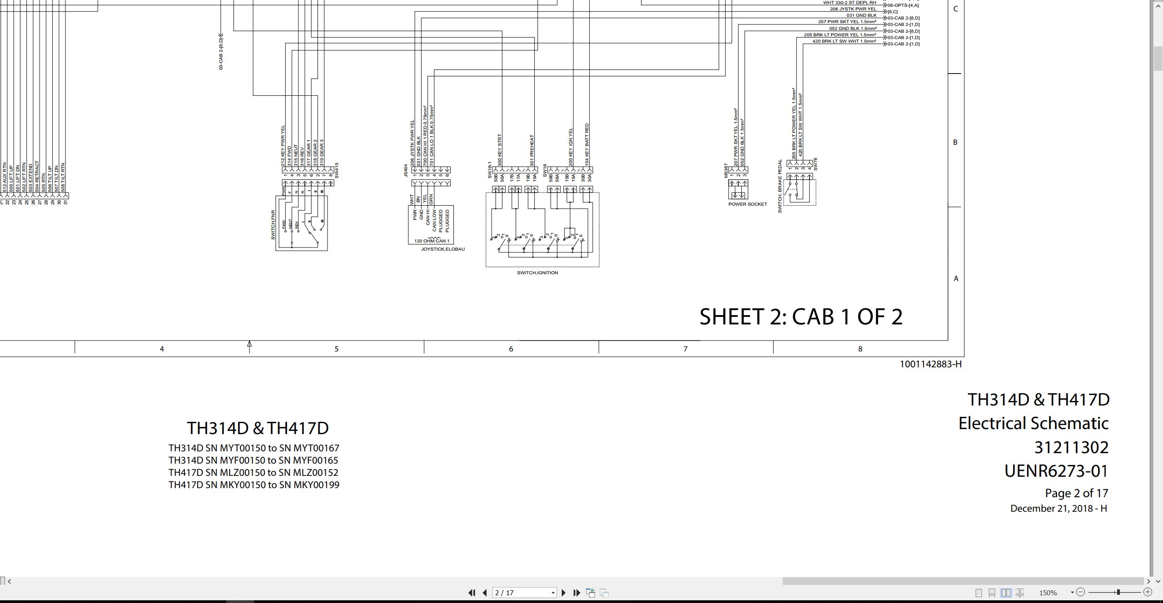The image size is (1163, 603).
Task: Click grid column number 8
Action: [x=860, y=349]
